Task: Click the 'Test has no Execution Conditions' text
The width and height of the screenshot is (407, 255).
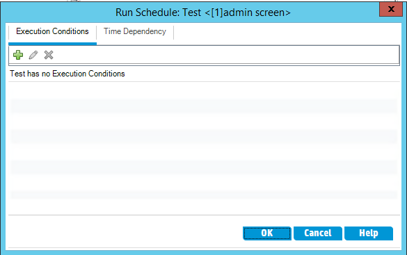Action: point(67,74)
